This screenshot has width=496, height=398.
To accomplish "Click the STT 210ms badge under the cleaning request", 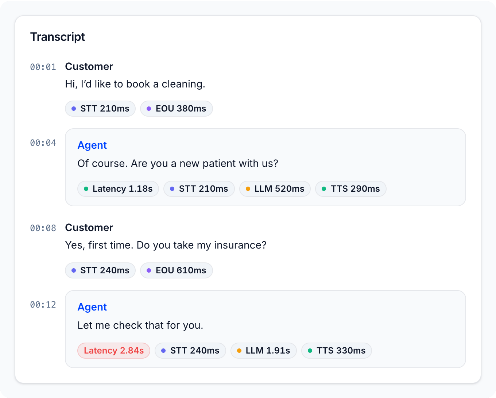I will [x=100, y=109].
